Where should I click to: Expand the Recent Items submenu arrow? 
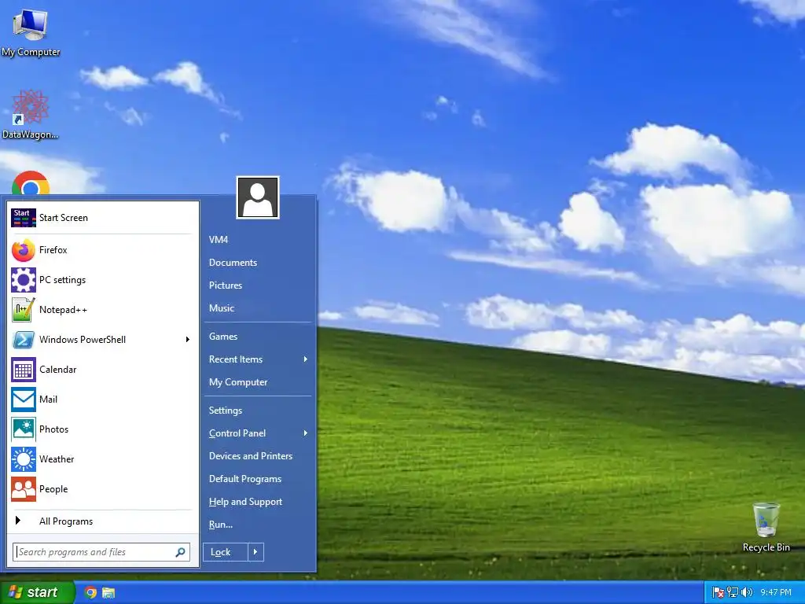(306, 359)
